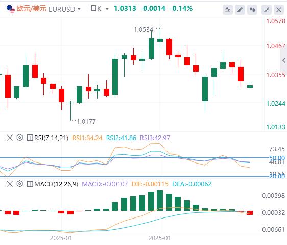Click the RSI(7,14,21) indicator label
The image size is (287, 245).
click(51, 138)
